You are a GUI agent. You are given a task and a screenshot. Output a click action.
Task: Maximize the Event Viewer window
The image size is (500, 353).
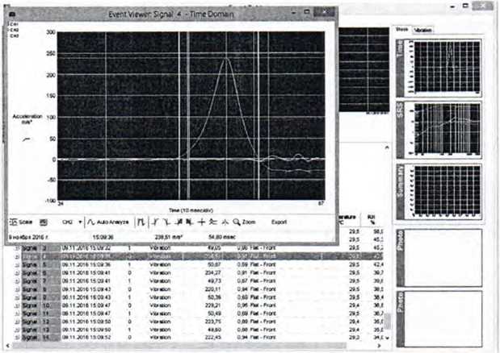click(307, 12)
